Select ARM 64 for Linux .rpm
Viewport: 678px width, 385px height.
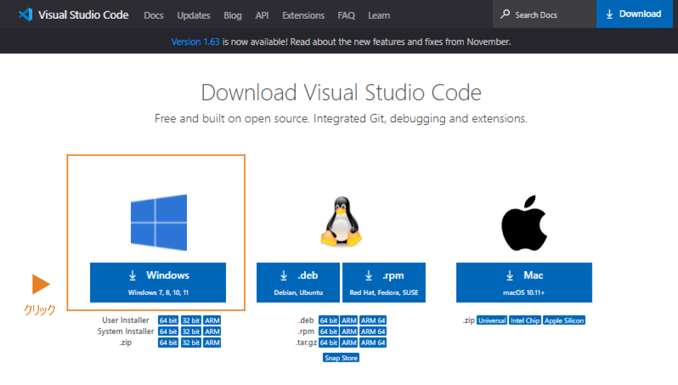pos(373,331)
